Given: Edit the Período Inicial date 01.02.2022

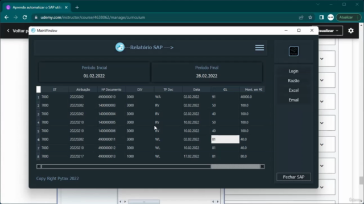Looking at the screenshot, I should (94, 76).
